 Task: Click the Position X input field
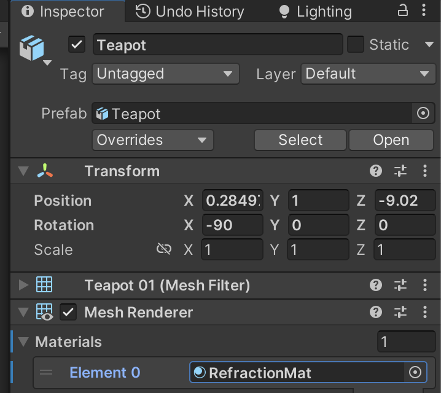click(233, 201)
